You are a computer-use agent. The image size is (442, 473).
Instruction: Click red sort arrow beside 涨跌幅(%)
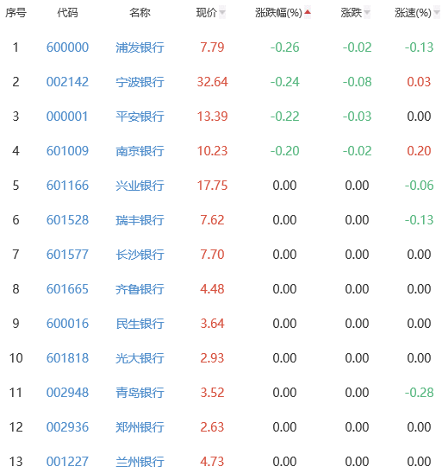307,12
